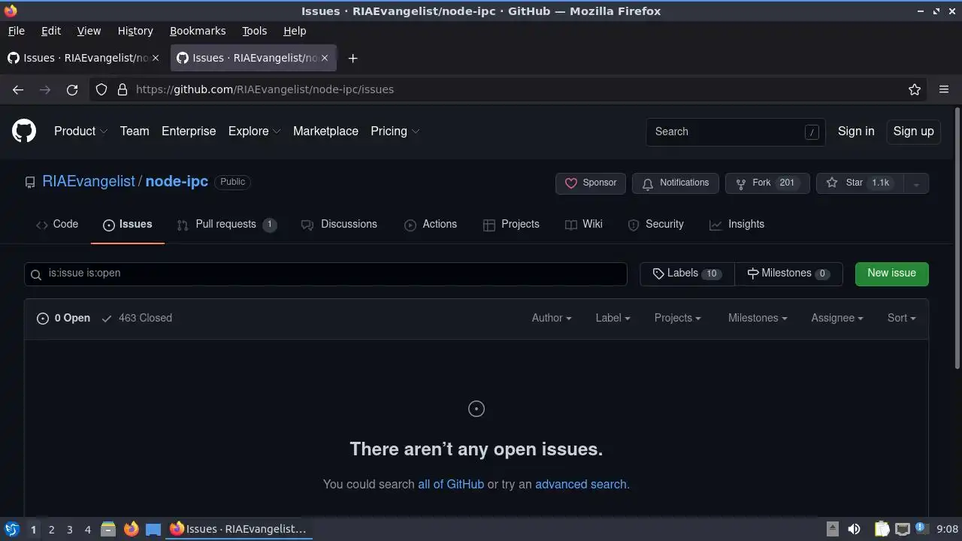Reload the page with the refresh icon
Viewport: 962px width, 541px height.
[72, 89]
